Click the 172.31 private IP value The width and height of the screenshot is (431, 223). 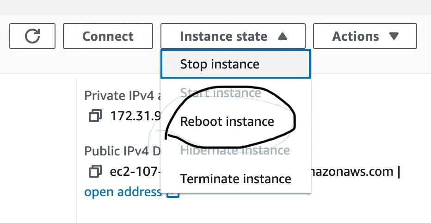tap(135, 116)
